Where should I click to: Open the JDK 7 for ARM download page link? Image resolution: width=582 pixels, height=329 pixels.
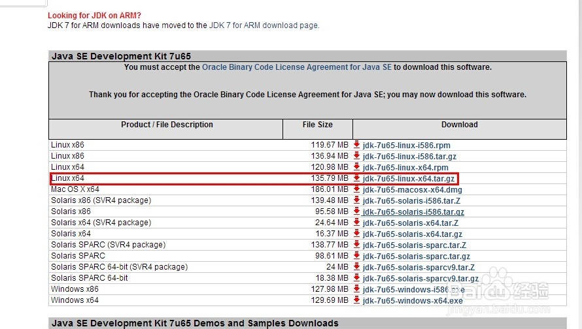pos(264,25)
